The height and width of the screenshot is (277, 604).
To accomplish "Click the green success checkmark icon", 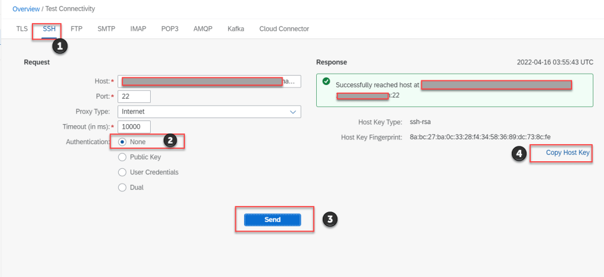I will pyautogui.click(x=326, y=82).
